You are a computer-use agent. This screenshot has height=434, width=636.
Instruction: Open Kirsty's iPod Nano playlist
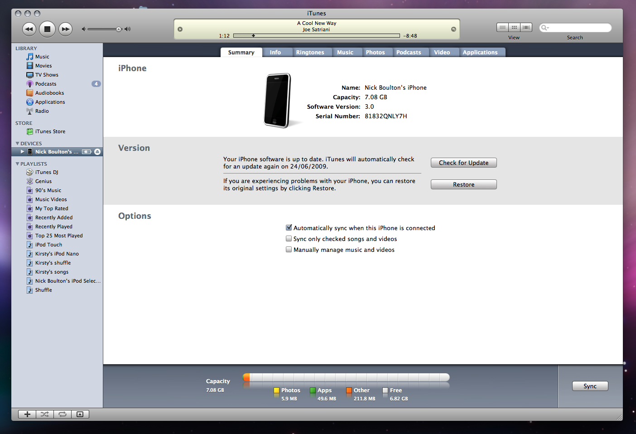(x=57, y=254)
